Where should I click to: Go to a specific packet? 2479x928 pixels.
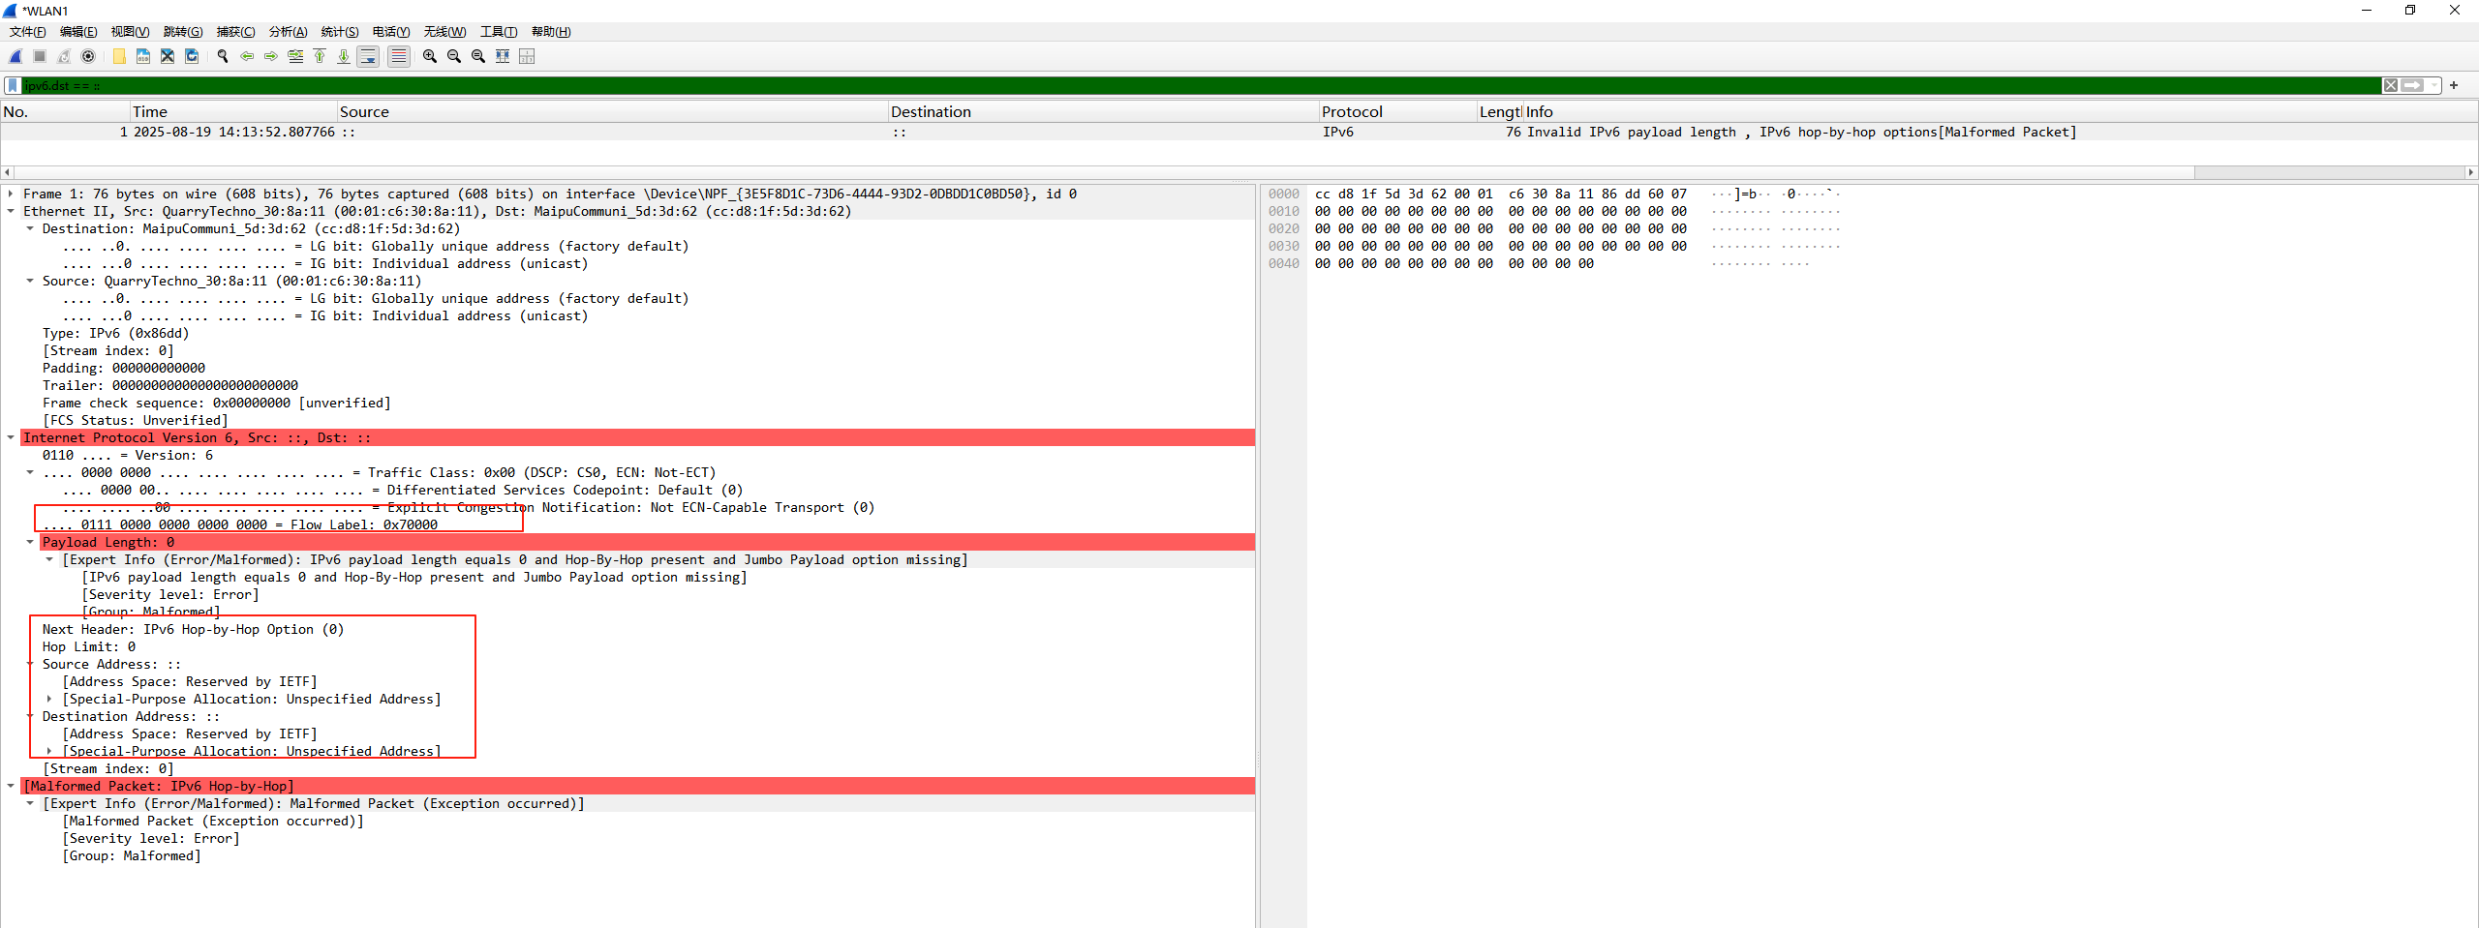coord(295,56)
